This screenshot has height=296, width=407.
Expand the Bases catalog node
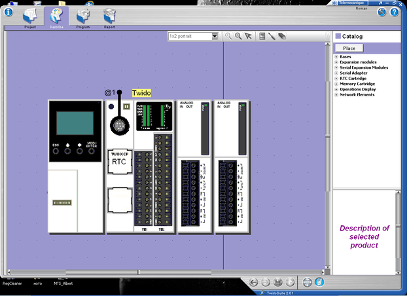pos(336,57)
